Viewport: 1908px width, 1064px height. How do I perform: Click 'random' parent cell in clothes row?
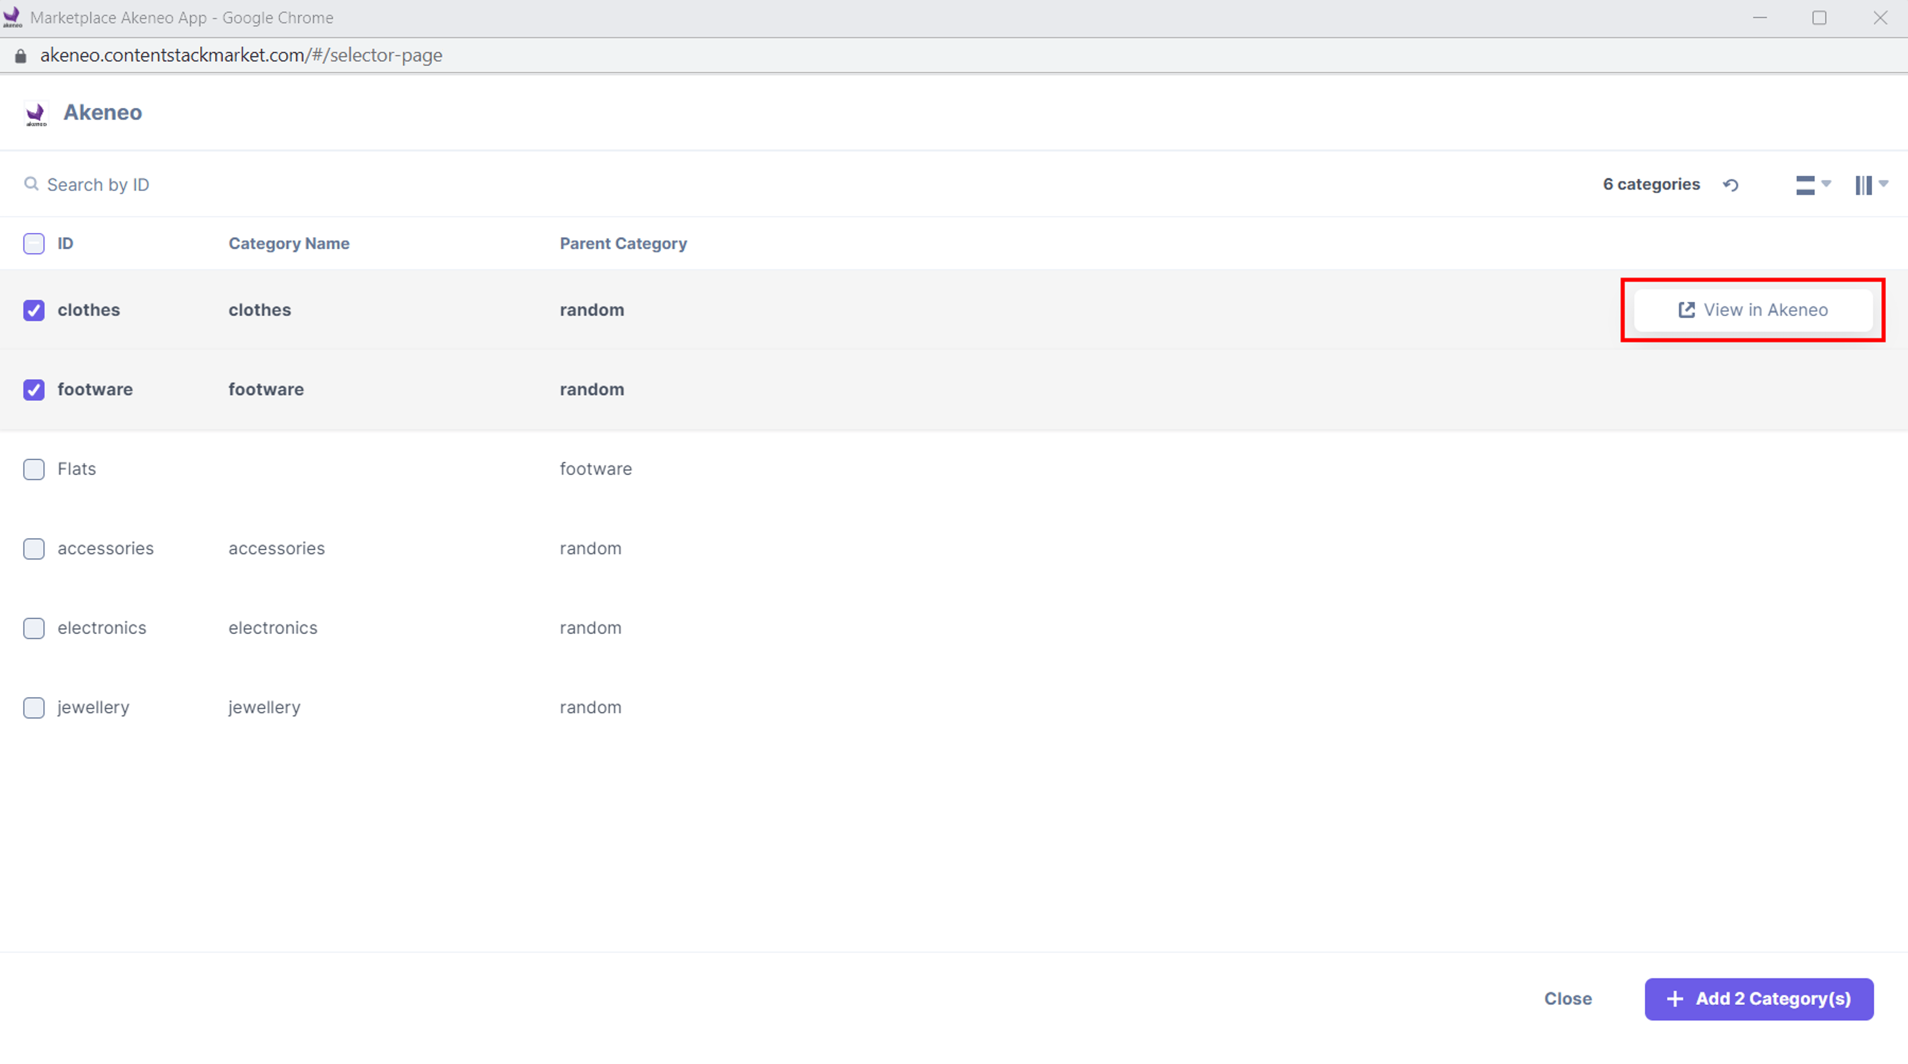click(x=592, y=310)
